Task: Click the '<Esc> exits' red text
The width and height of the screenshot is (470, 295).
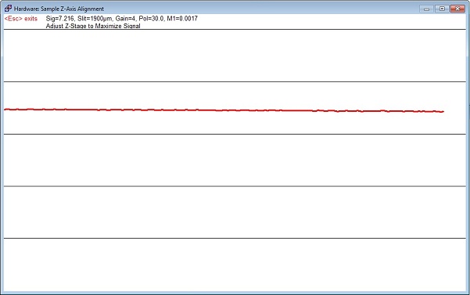Action: point(21,19)
